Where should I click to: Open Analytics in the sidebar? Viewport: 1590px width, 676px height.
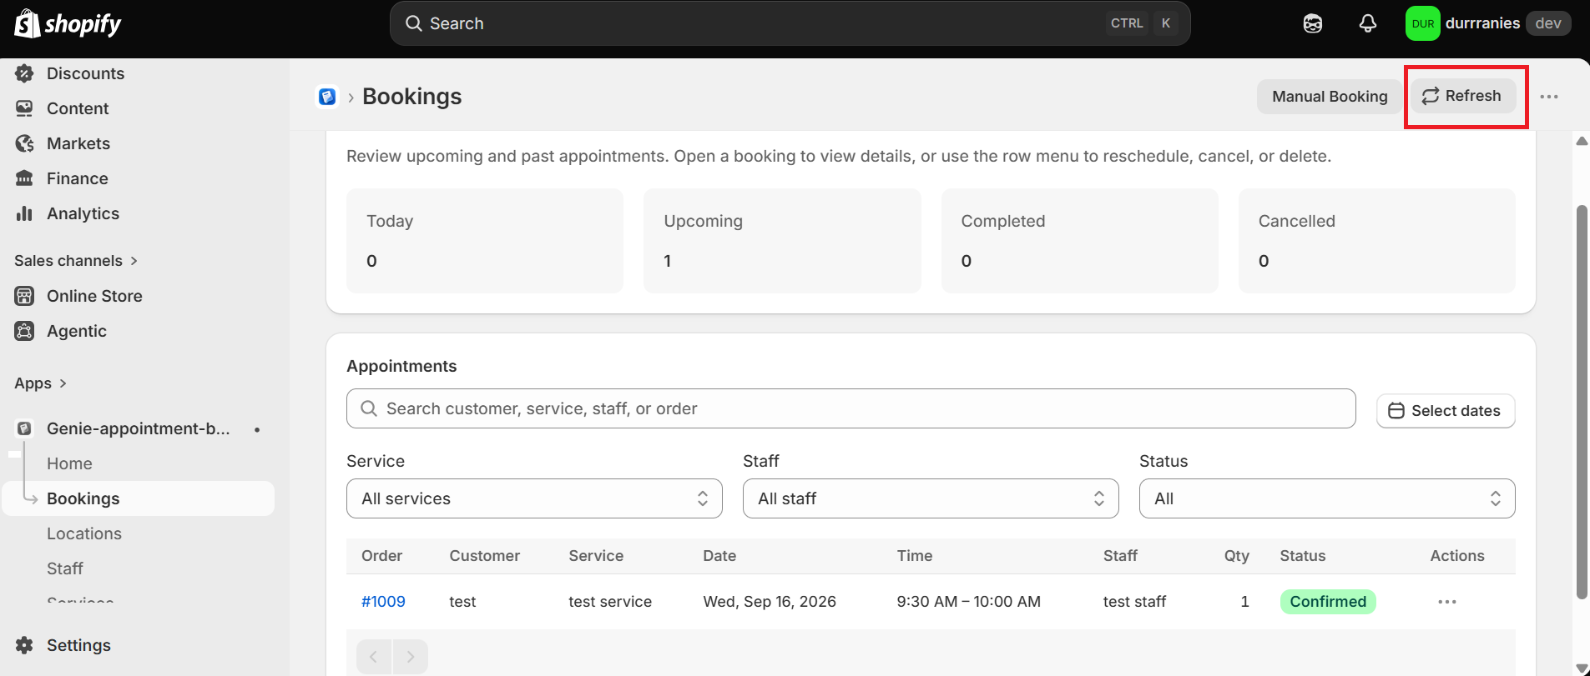(83, 213)
